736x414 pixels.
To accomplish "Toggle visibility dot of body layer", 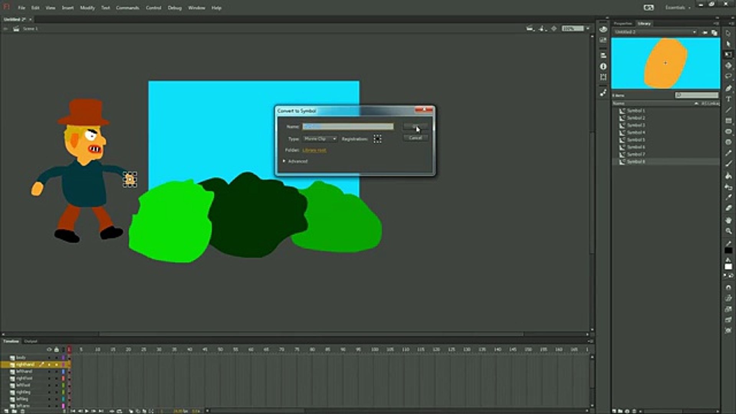I will [49, 358].
